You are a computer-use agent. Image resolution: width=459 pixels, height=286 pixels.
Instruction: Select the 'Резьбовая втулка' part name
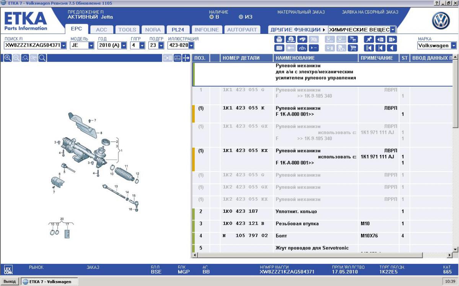point(297,223)
